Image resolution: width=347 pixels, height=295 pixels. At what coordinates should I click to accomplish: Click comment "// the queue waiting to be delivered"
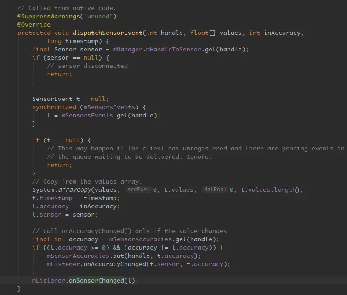(129, 156)
